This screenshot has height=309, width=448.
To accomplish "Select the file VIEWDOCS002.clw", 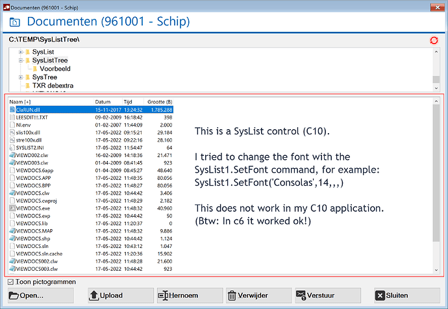I will tap(36, 261).
